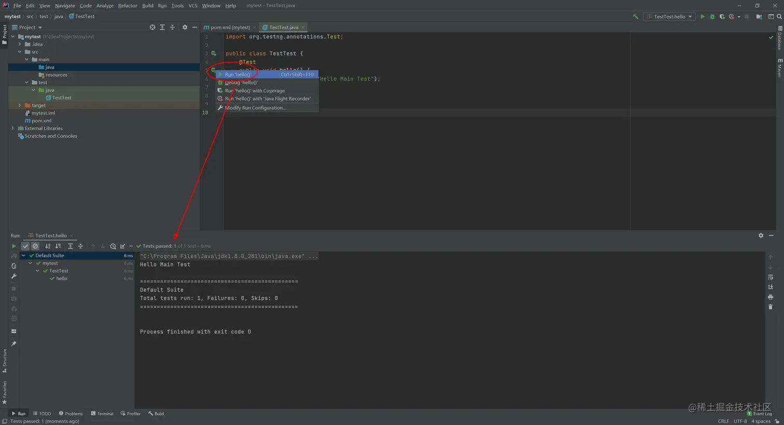Choose Run 'hello()' with Coverage
Image resolution: width=784 pixels, height=425 pixels.
point(267,91)
